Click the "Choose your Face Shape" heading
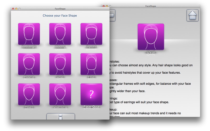210x131 pixels. [60, 16]
